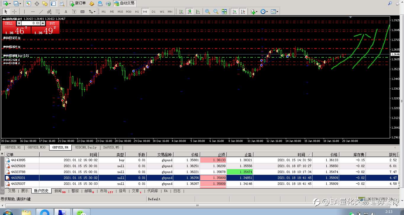Open the chart profiles icon
Screen dimensions: 404x215
(16, 4)
